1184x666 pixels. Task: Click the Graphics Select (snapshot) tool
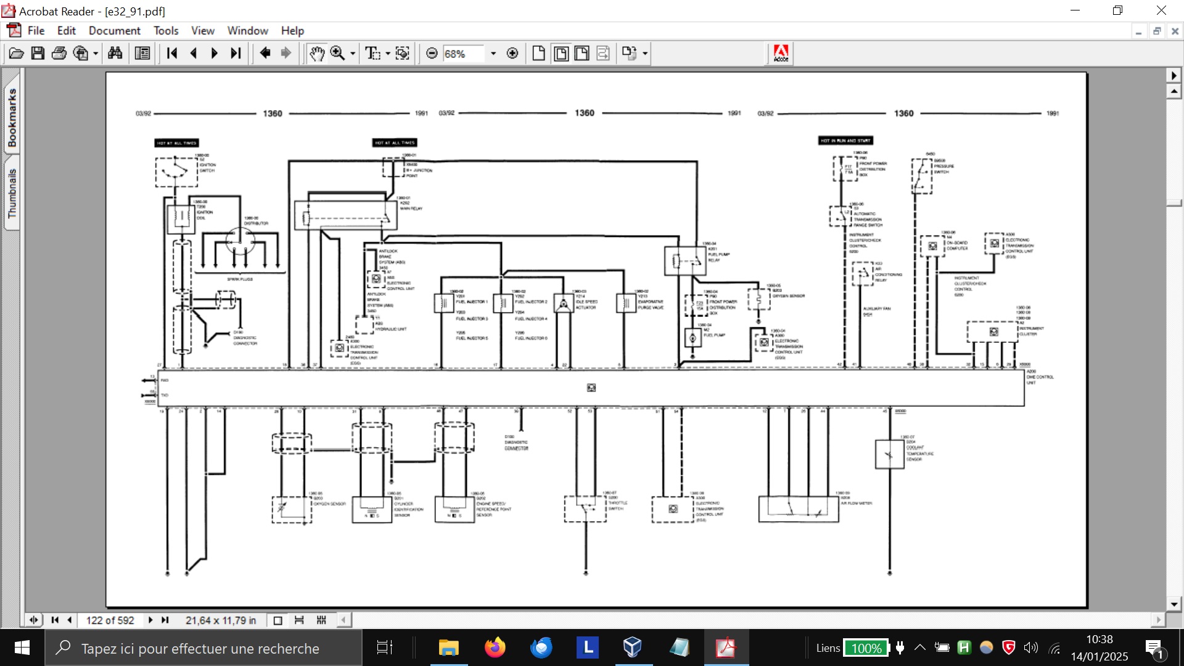coord(403,54)
